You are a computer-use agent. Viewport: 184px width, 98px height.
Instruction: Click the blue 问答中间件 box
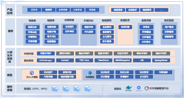point(46,53)
